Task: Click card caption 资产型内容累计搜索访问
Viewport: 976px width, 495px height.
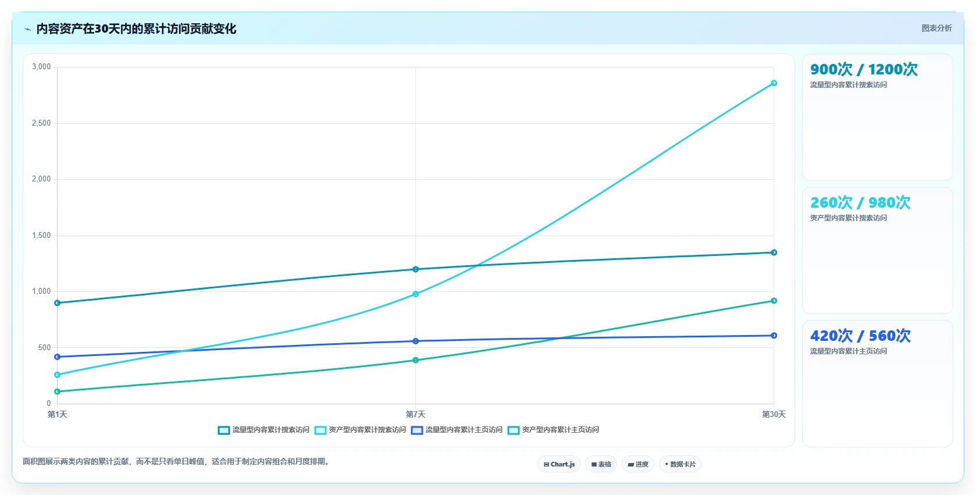Action: pos(848,218)
